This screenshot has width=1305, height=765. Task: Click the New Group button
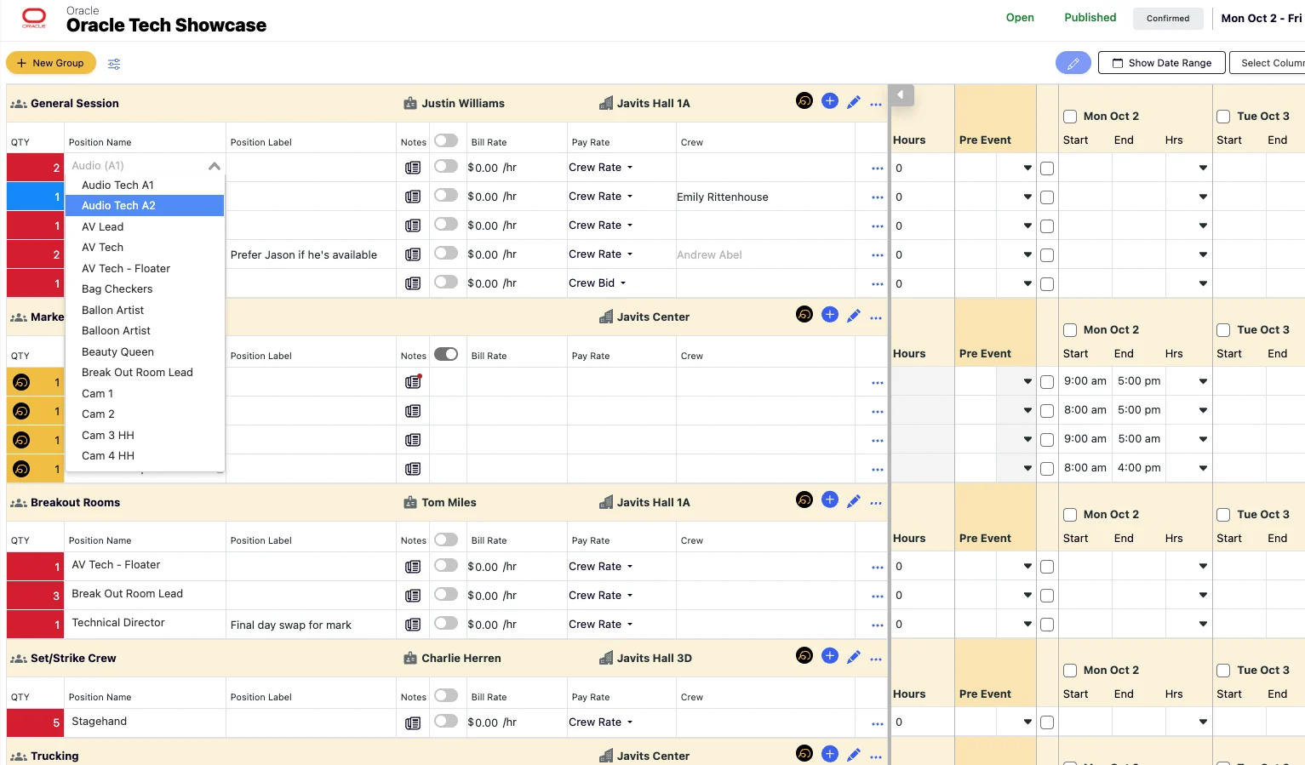[51, 63]
